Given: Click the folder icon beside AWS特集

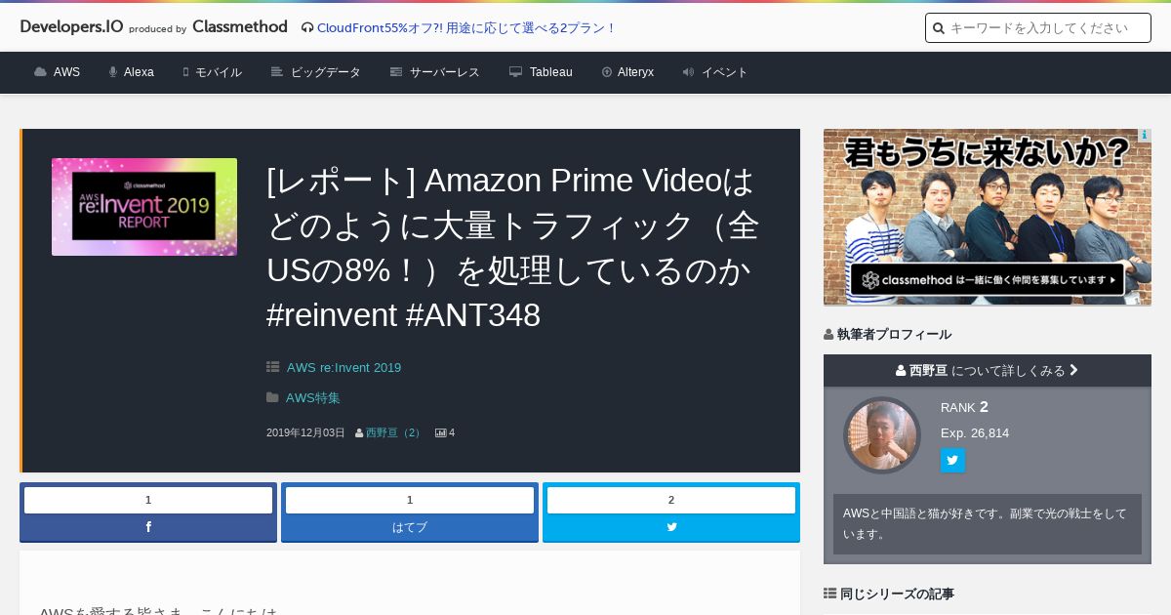Looking at the screenshot, I should click(273, 397).
